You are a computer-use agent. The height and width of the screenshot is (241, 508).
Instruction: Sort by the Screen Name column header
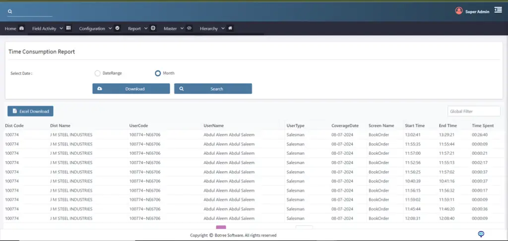(381, 125)
